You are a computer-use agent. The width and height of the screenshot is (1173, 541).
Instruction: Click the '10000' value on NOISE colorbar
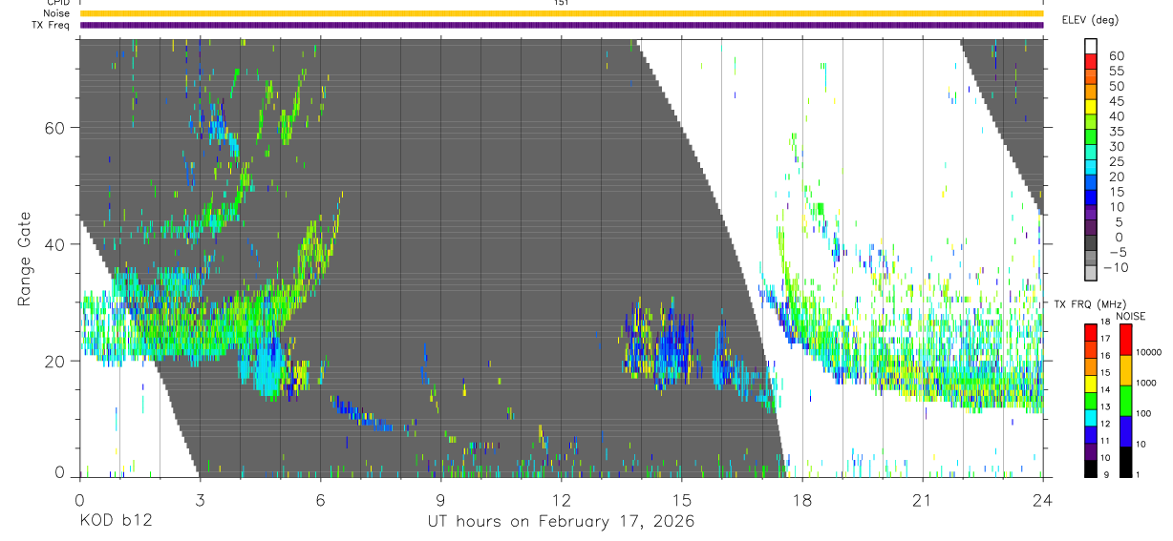pyautogui.click(x=1149, y=352)
